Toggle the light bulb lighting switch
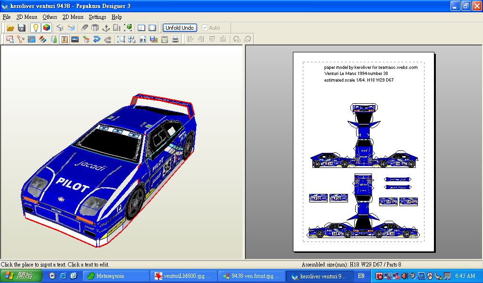 point(36,28)
